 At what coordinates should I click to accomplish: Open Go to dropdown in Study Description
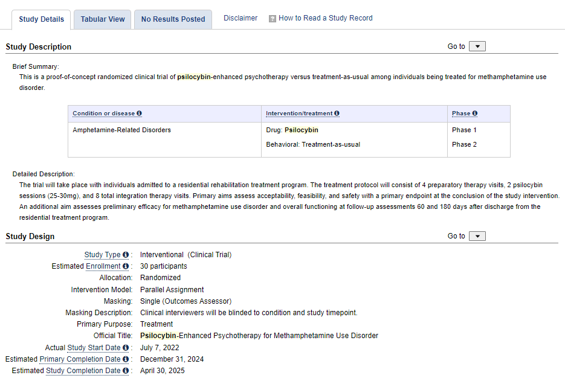click(x=477, y=46)
